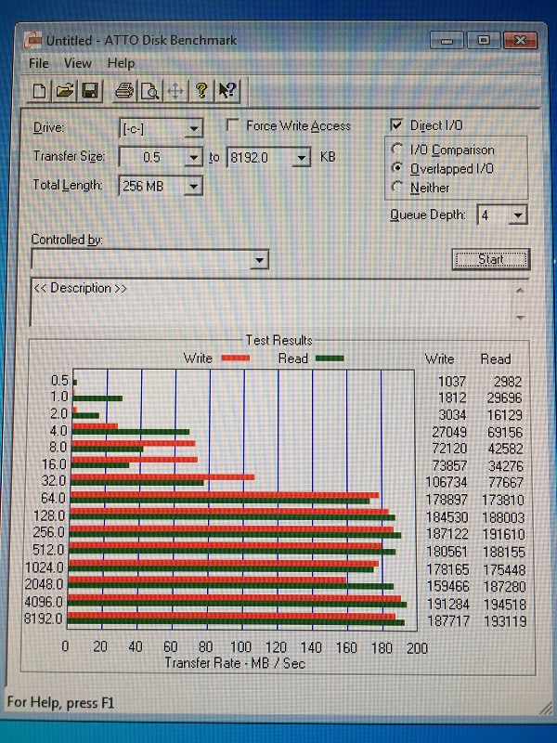Open the Queue Depth dropdown
The height and width of the screenshot is (743, 557).
[518, 215]
